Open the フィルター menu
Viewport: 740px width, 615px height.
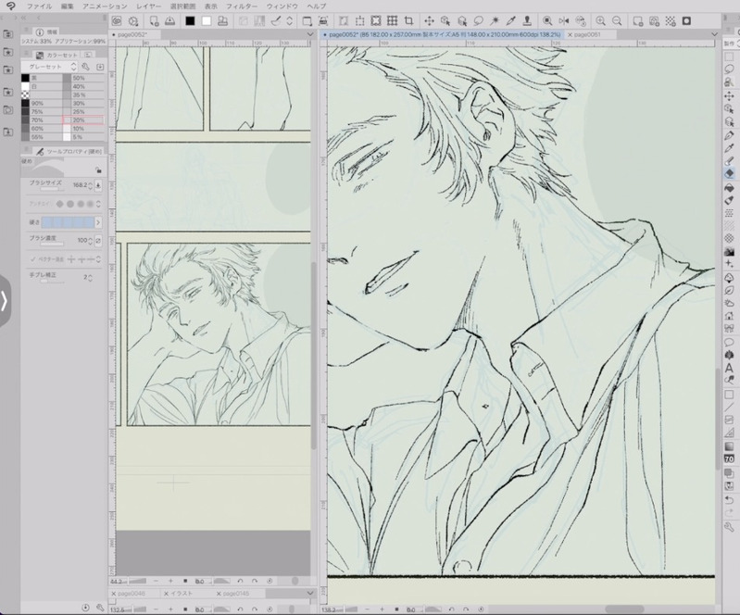(x=241, y=6)
